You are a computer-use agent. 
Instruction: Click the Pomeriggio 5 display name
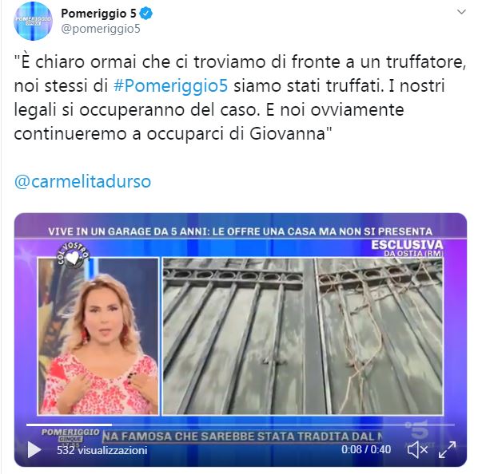coord(98,14)
